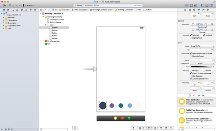The image size is (216, 131).
Task: Toggle the Debug area visibility
Action: [207, 5]
